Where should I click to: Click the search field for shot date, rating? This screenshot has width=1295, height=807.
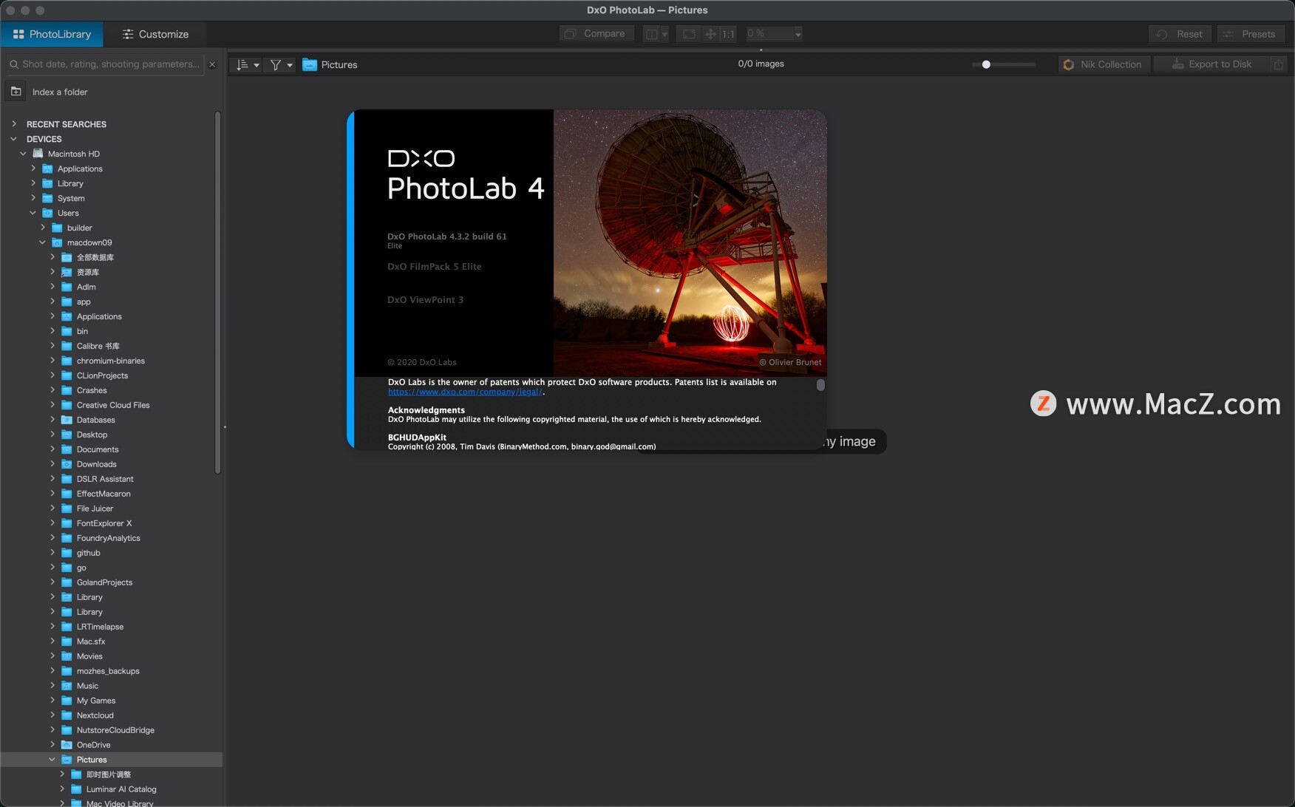click(x=104, y=64)
